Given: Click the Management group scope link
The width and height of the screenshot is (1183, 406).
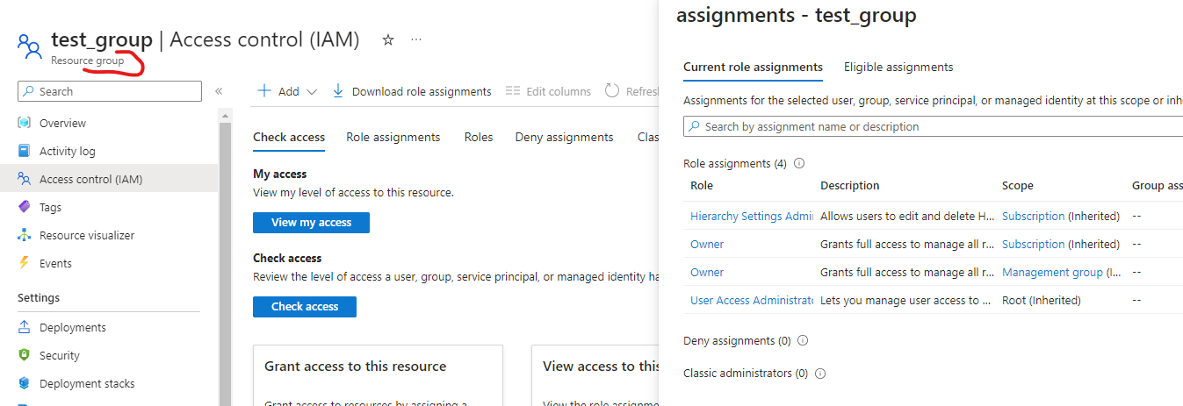Looking at the screenshot, I should click(x=1052, y=272).
